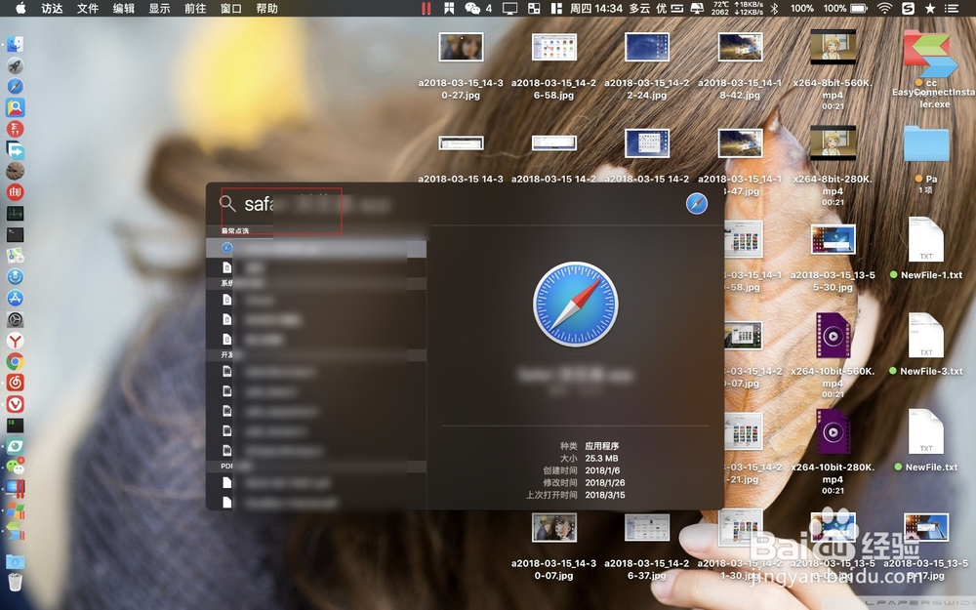
Task: Open the Trash in the dock
Action: pos(15,582)
